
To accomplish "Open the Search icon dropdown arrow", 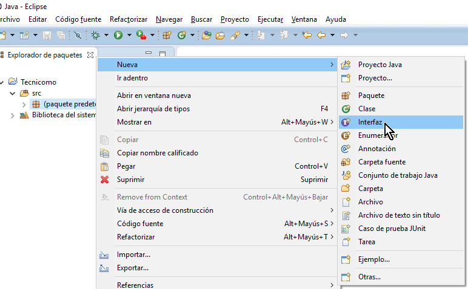I will pyautogui.click(x=246, y=35).
